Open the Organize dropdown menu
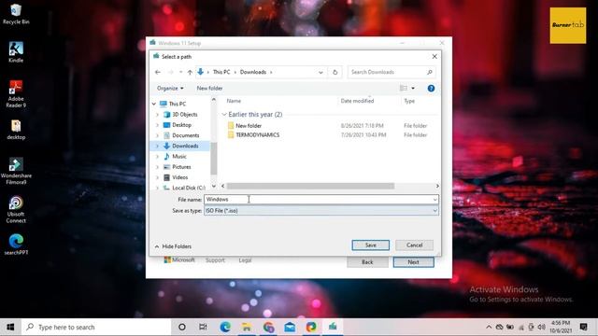The image size is (598, 336). [170, 89]
